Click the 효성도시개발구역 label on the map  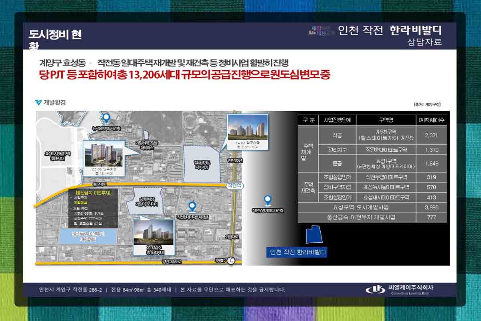[58, 155]
